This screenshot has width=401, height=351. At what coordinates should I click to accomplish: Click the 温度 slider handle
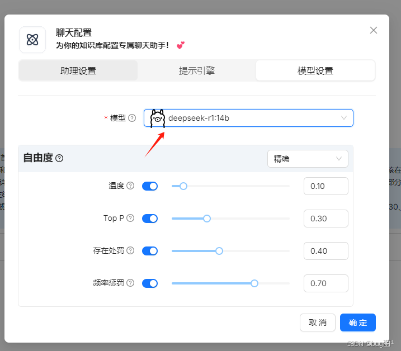tap(183, 186)
